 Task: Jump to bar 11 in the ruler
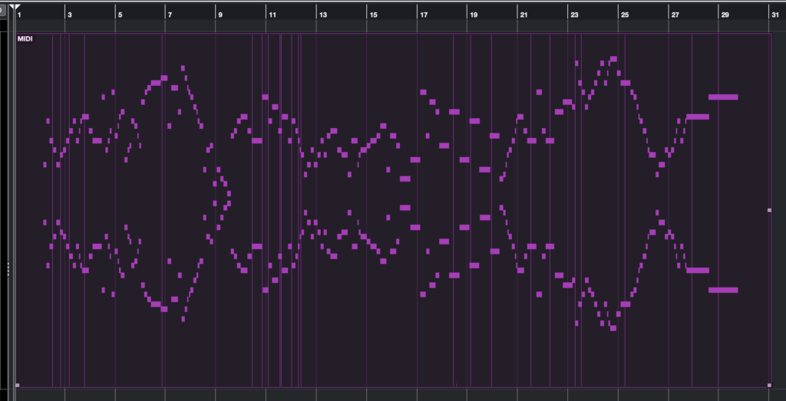[x=272, y=15]
